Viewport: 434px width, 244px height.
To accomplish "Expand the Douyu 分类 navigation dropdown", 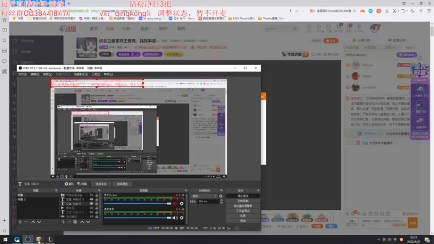I will click(x=127, y=29).
